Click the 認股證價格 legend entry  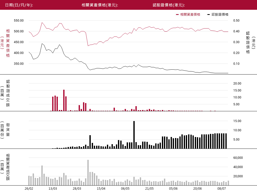[218, 14]
